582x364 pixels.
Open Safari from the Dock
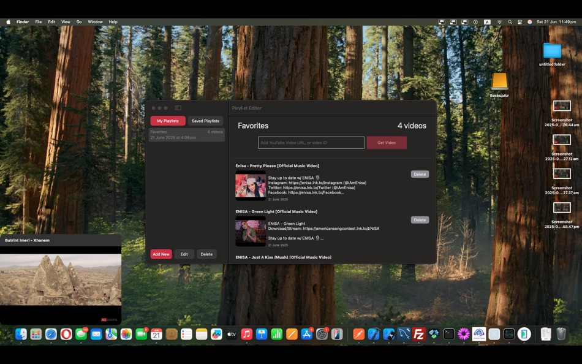[x=50, y=334]
